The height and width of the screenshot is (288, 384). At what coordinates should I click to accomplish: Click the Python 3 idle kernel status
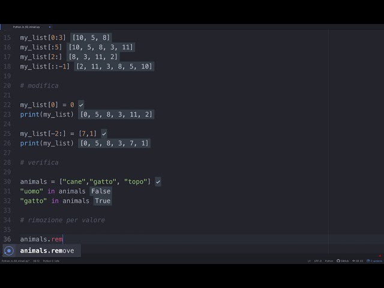coord(51,261)
